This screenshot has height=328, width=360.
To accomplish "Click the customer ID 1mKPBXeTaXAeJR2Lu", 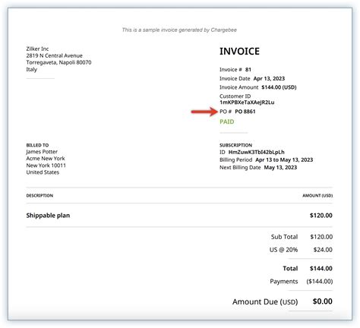I will (x=247, y=102).
